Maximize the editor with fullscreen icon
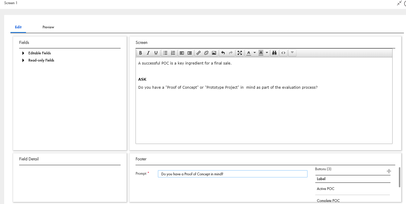The image size is (406, 204). pos(239,53)
